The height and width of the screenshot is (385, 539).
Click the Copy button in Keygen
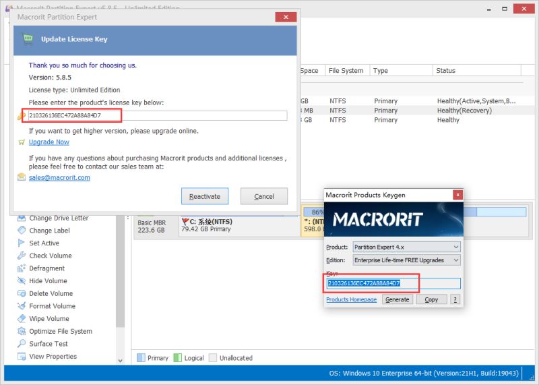431,299
